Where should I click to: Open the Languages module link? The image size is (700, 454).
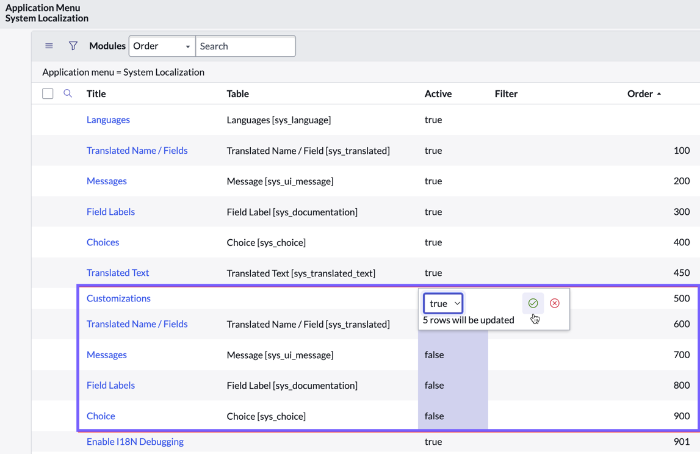pos(108,120)
